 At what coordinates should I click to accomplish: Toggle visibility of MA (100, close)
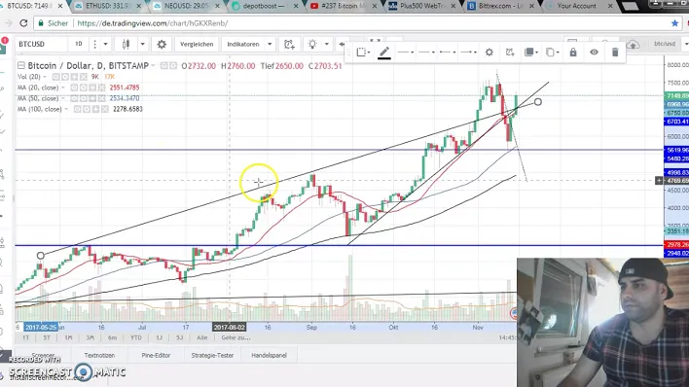pos(77,109)
